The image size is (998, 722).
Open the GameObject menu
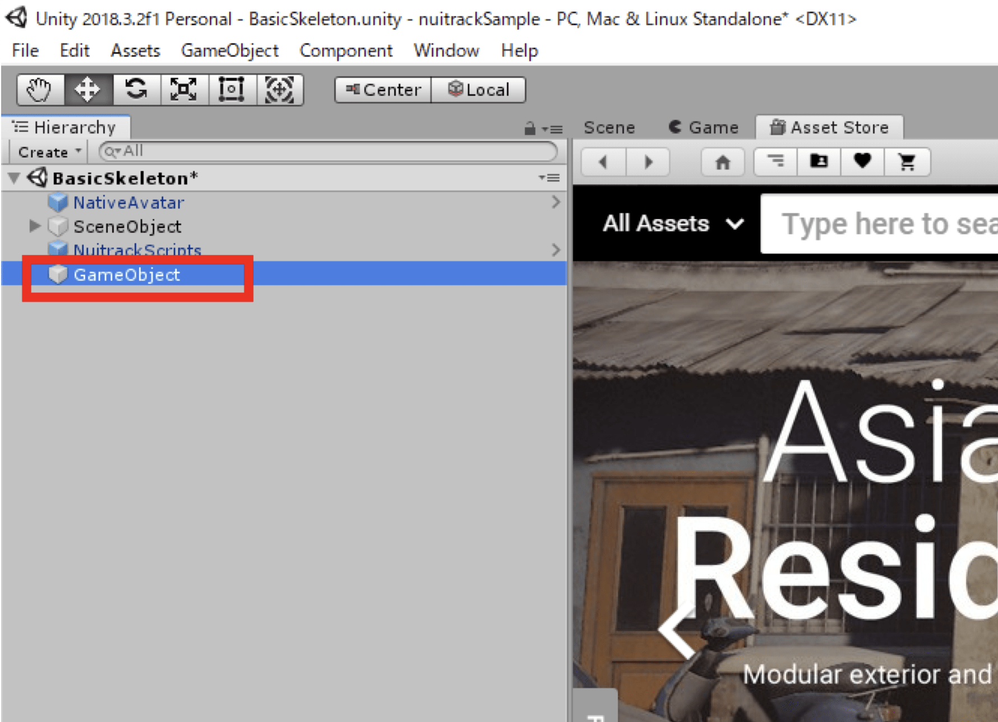[x=230, y=50]
